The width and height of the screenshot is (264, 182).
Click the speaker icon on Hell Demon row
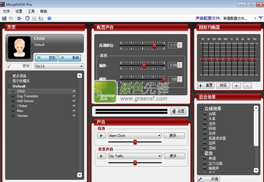click(x=74, y=101)
